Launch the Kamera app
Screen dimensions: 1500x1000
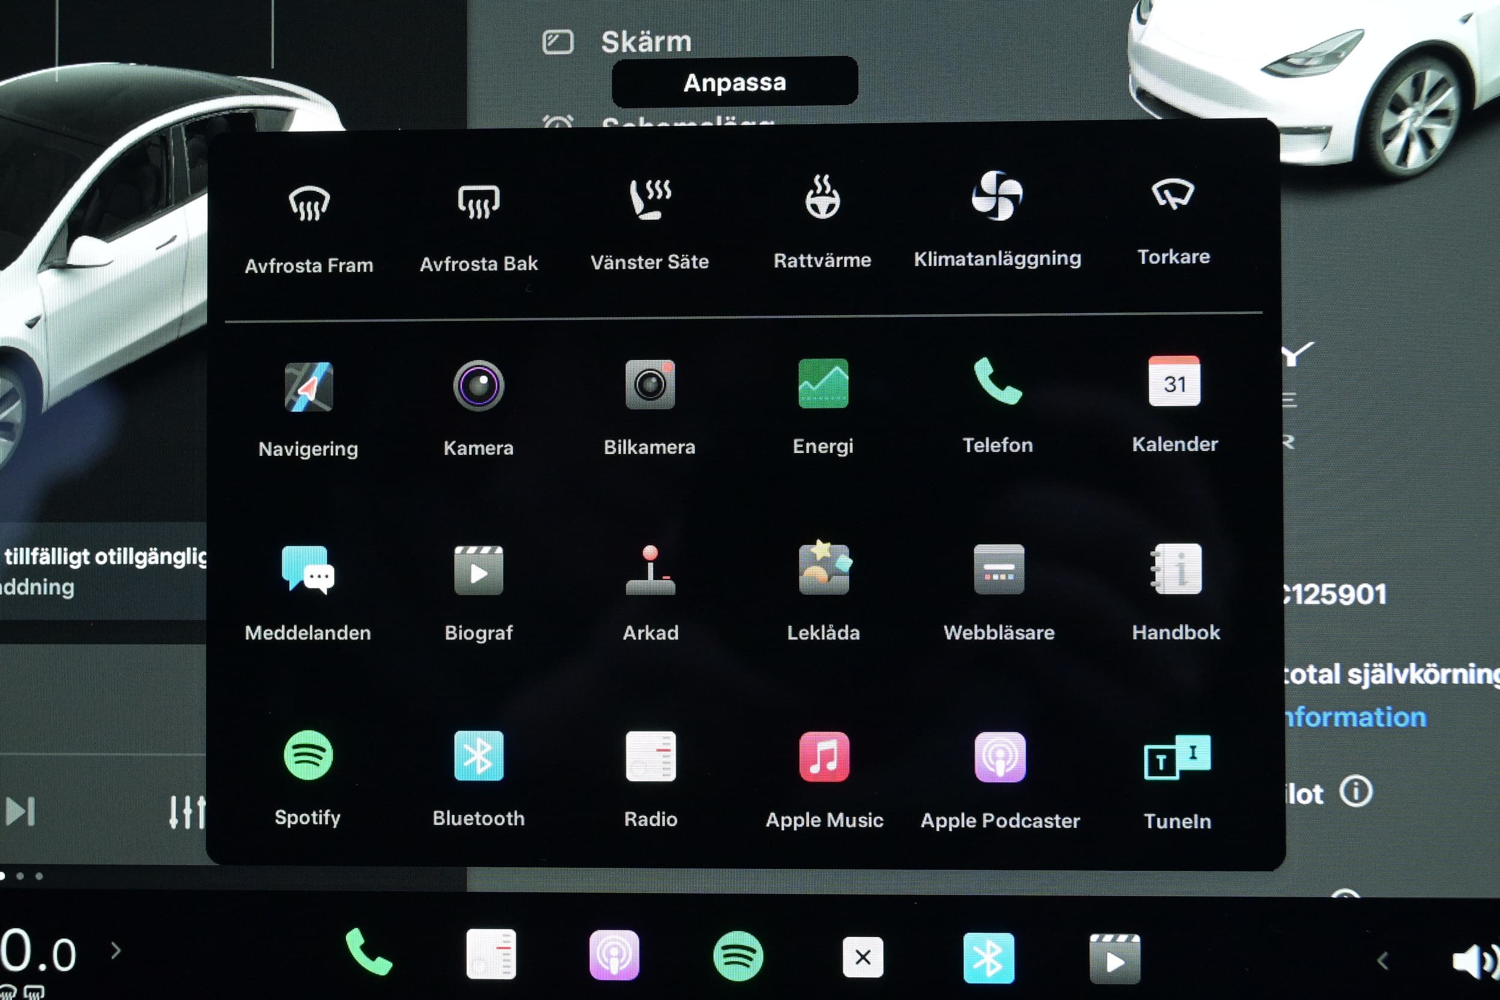point(478,409)
